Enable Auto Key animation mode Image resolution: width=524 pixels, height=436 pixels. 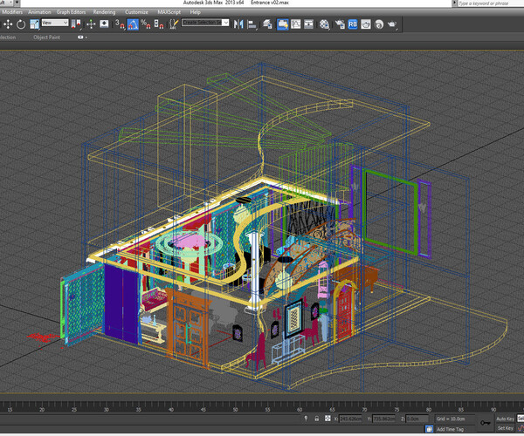click(x=505, y=419)
